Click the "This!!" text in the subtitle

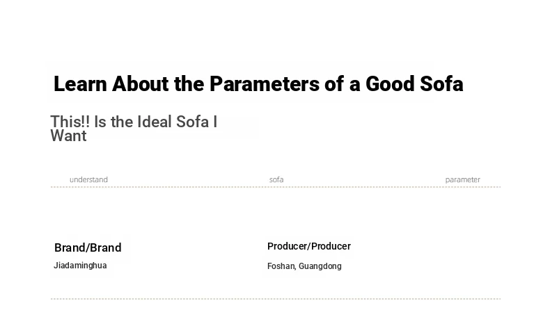click(x=70, y=122)
